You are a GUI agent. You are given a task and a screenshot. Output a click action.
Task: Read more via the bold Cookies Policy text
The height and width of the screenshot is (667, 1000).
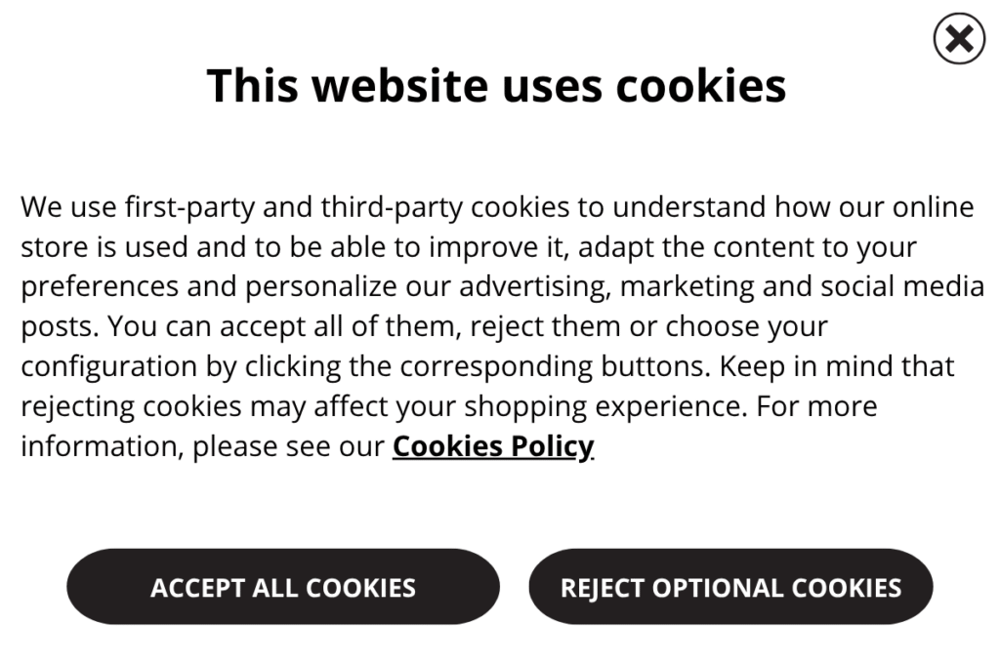click(x=493, y=446)
